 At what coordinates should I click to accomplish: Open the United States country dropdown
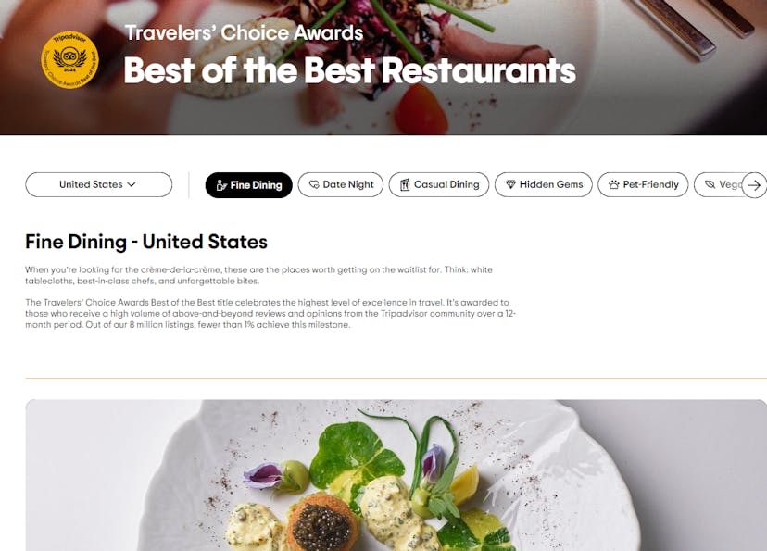click(99, 185)
